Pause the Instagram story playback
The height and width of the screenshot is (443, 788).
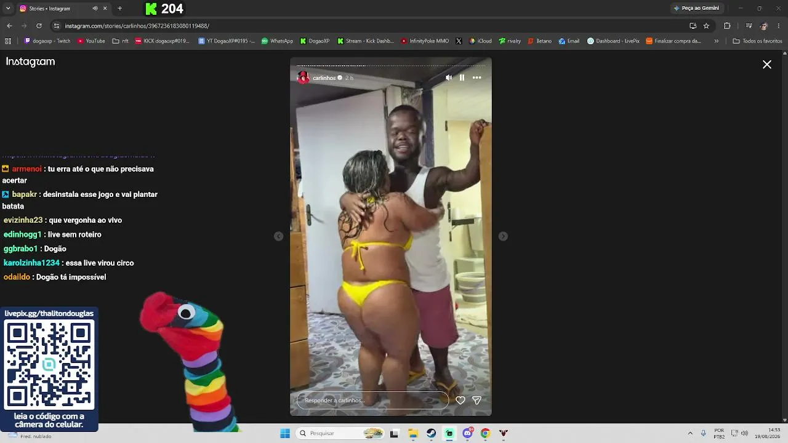coord(462,78)
